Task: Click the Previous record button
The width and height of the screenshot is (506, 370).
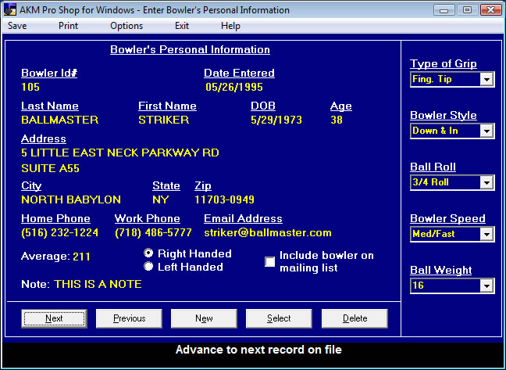Action: (129, 318)
